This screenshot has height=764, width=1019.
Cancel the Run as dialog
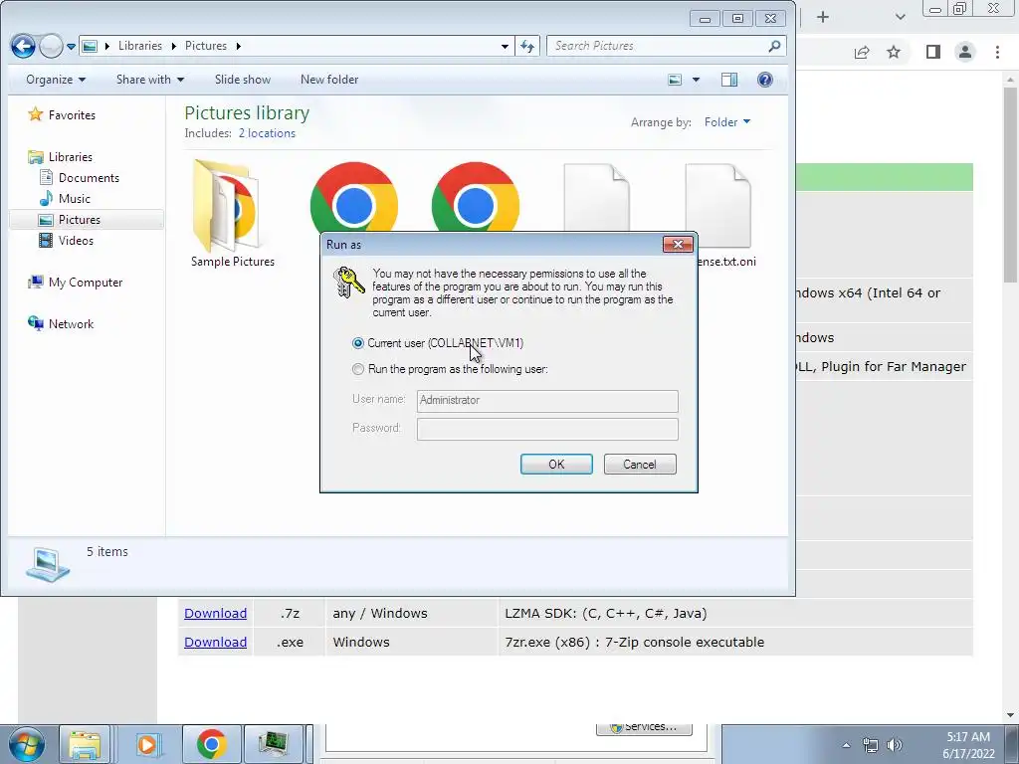pos(640,464)
